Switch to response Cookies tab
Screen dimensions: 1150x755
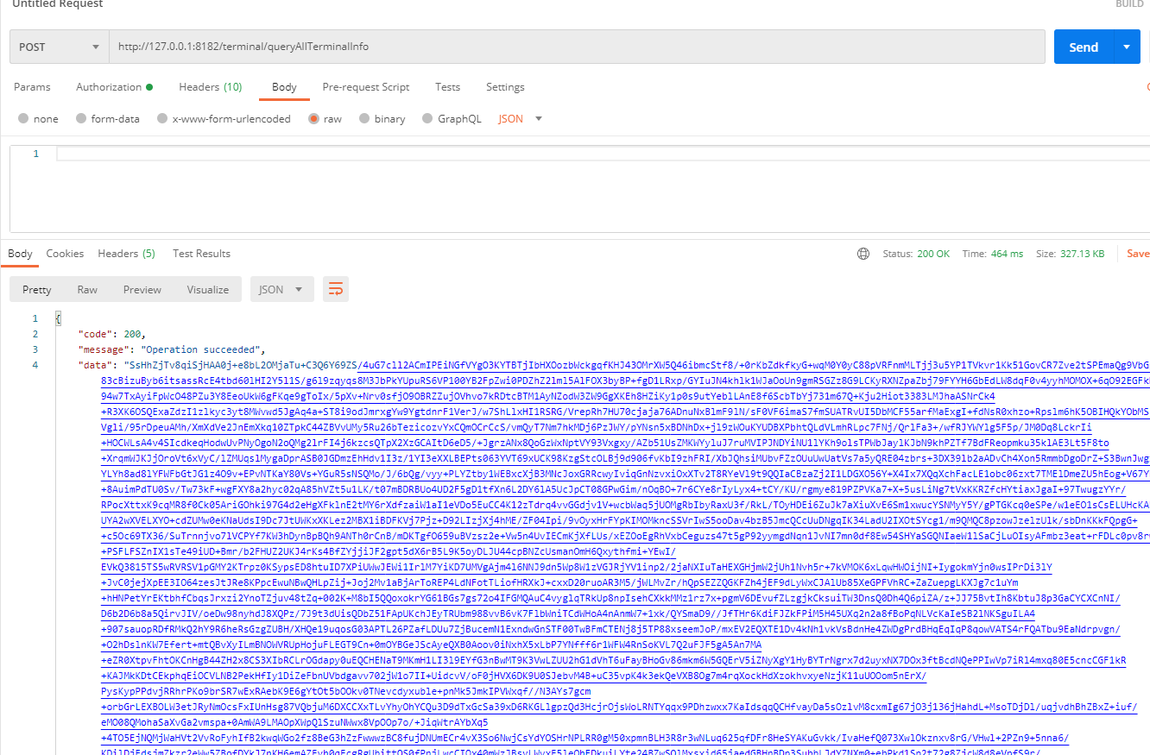[x=65, y=254]
